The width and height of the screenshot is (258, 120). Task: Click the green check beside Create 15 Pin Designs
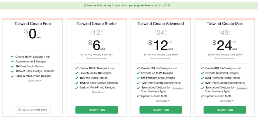12,57
